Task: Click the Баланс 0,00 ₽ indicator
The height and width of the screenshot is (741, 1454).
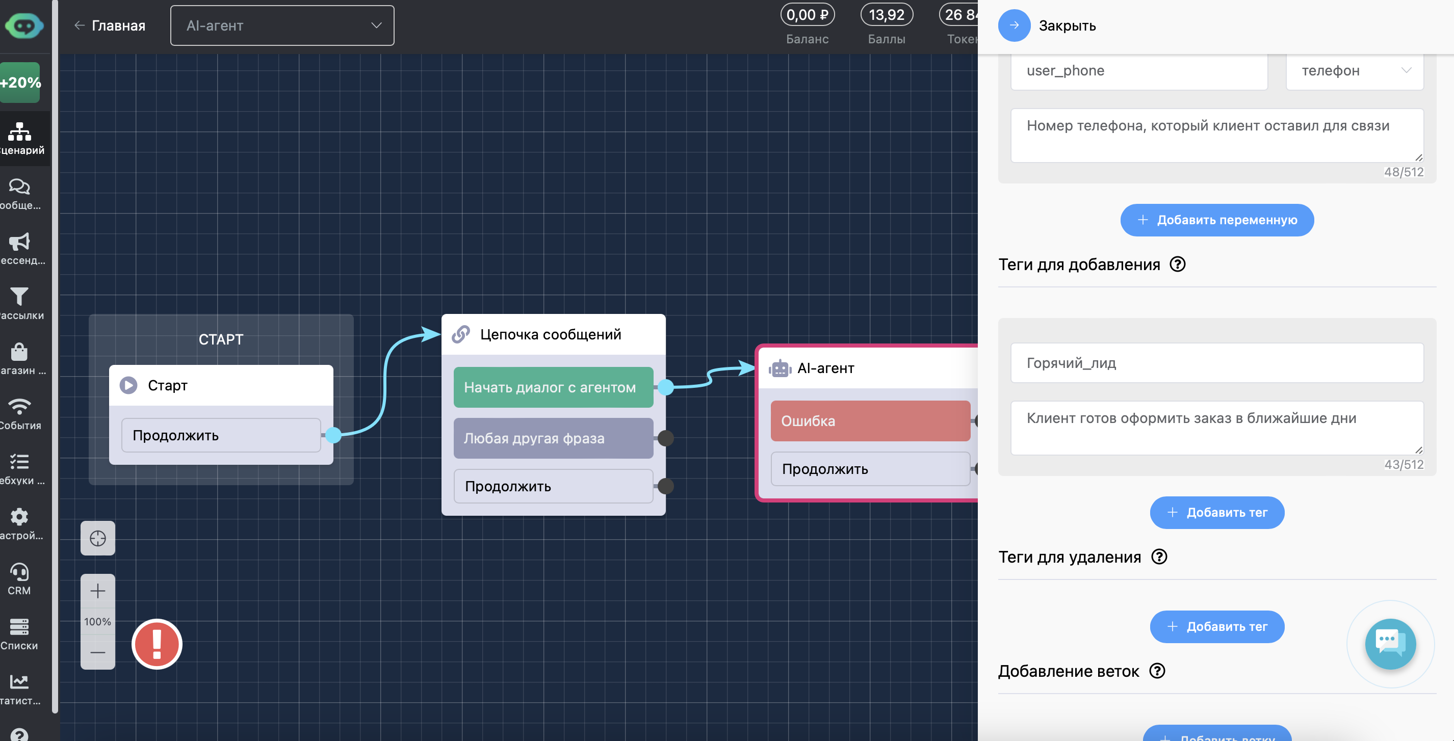Action: [x=807, y=25]
